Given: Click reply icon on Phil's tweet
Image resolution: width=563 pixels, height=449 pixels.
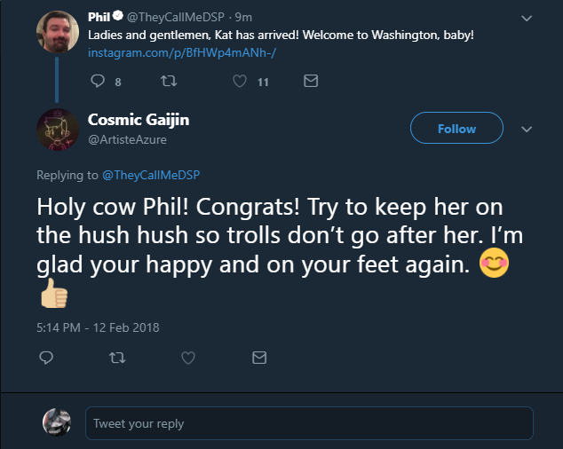Looking at the screenshot, I should tap(98, 81).
